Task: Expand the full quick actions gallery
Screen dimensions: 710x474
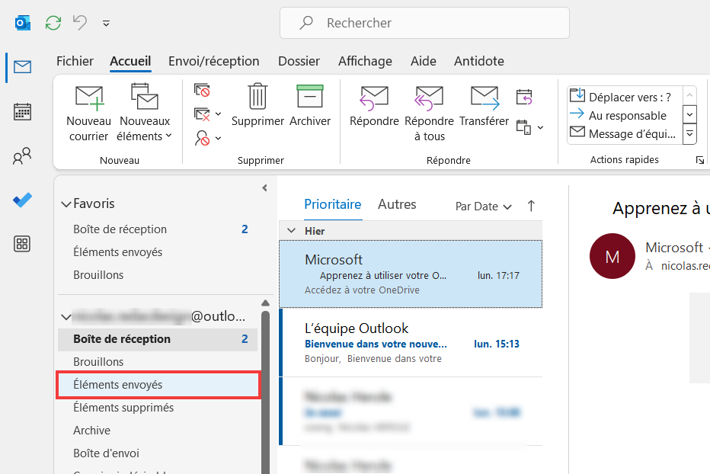Action: click(x=689, y=134)
